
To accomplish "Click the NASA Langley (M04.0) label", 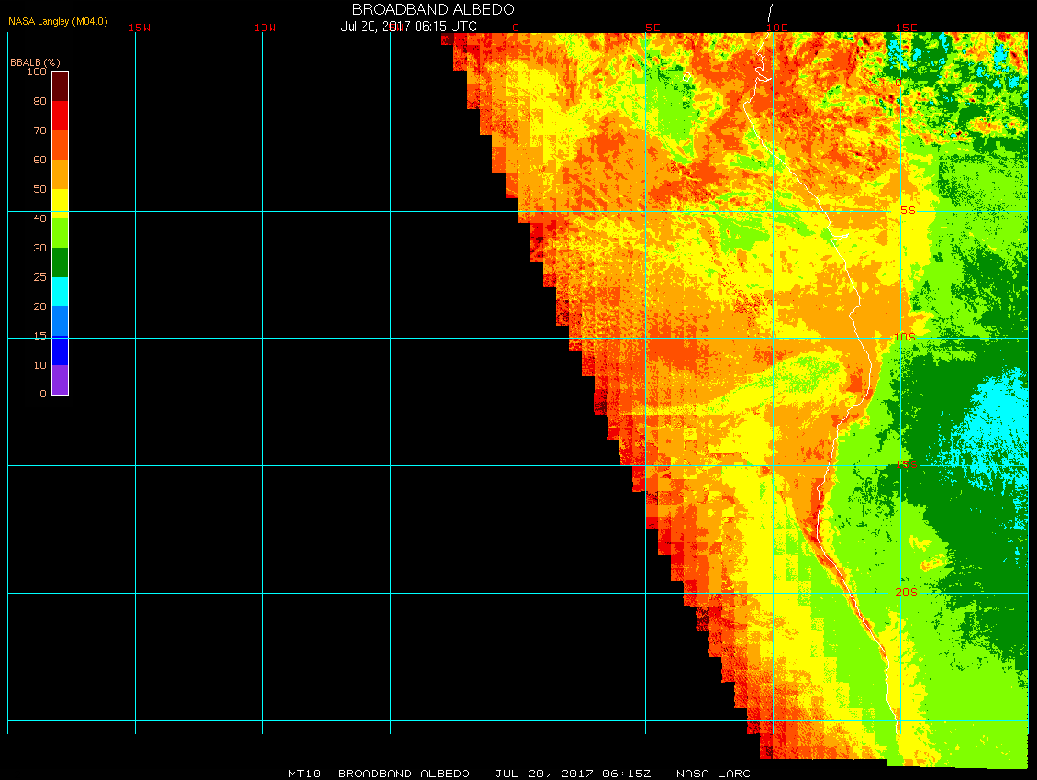I will (58, 21).
